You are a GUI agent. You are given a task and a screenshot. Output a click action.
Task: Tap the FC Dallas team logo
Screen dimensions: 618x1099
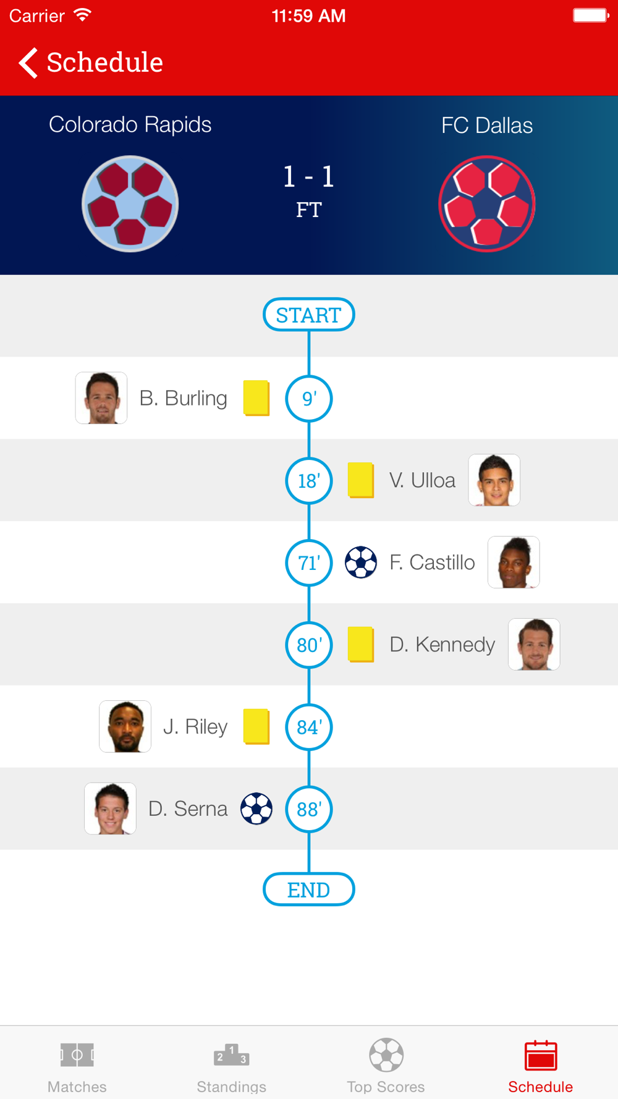(487, 204)
